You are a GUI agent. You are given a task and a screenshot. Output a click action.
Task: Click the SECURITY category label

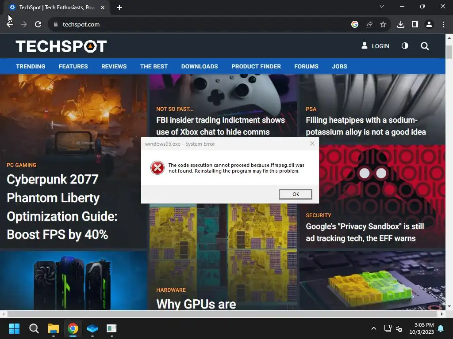319,215
